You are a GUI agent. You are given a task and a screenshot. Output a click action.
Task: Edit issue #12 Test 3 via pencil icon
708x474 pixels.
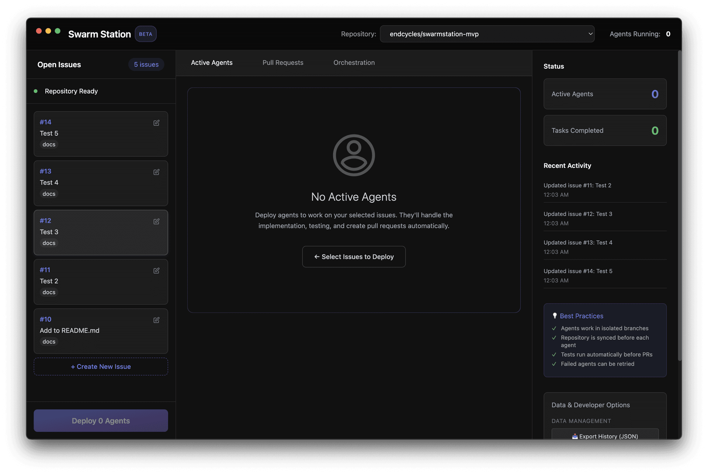pyautogui.click(x=156, y=221)
